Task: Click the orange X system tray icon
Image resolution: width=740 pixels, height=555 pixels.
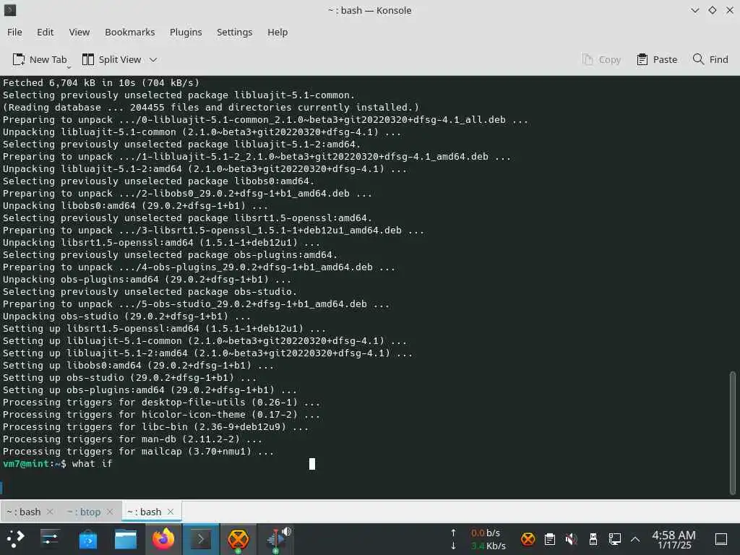Action: click(528, 539)
